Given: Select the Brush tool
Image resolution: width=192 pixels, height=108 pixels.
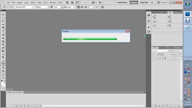Looking at the screenshot, I should (x=3, y=38).
